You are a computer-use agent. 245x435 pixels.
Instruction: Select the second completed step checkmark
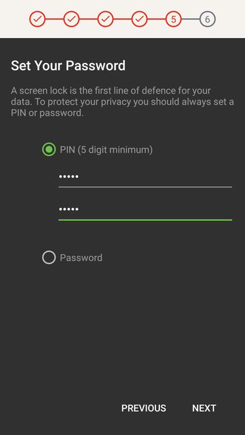pos(72,19)
